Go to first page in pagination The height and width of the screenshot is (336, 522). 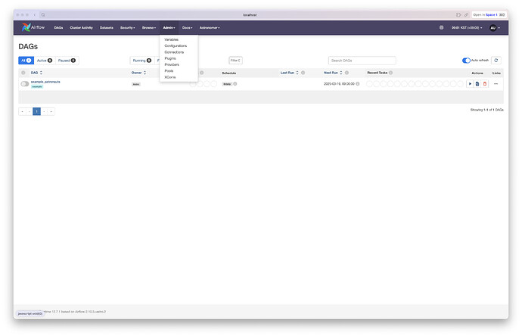(22, 111)
